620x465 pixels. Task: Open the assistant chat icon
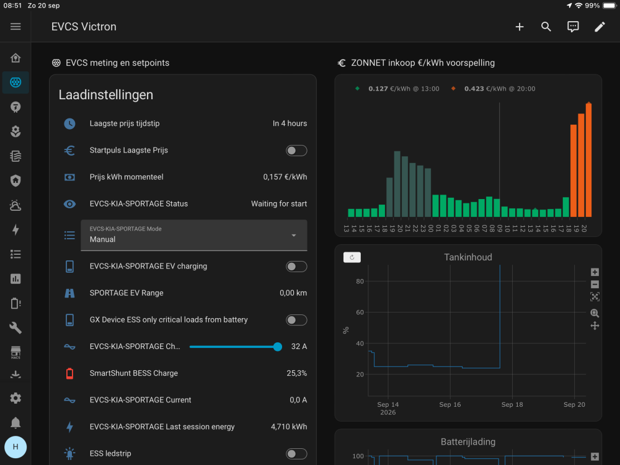(573, 27)
